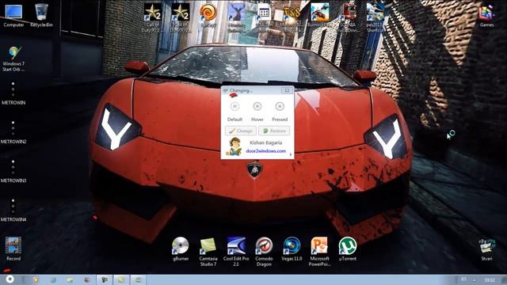507x285 pixels.
Task: Open the Recycle Bin icon
Action: point(41,15)
